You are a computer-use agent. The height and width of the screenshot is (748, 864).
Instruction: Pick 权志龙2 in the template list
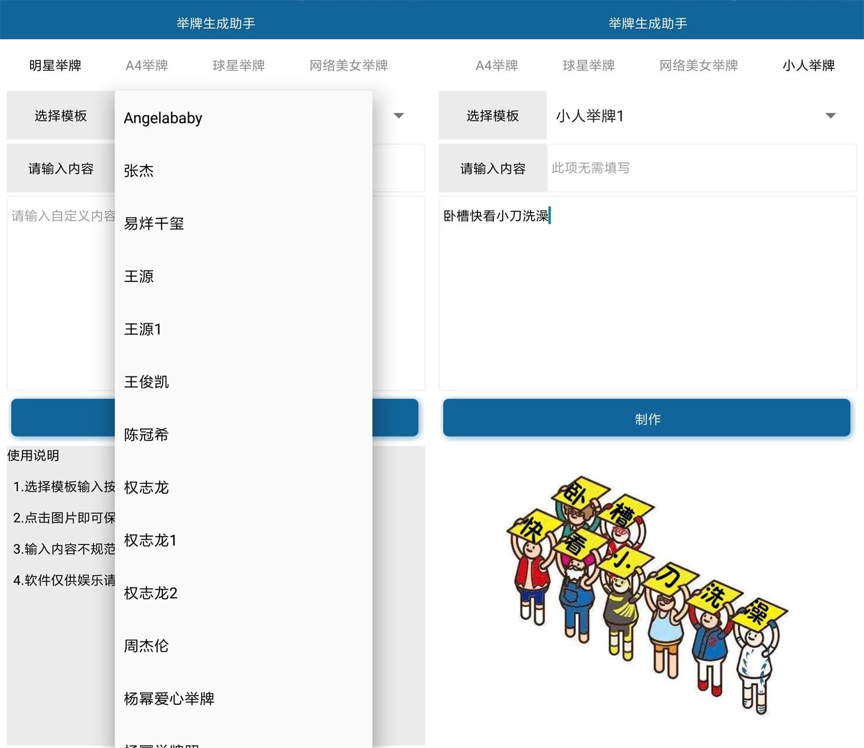coord(150,593)
